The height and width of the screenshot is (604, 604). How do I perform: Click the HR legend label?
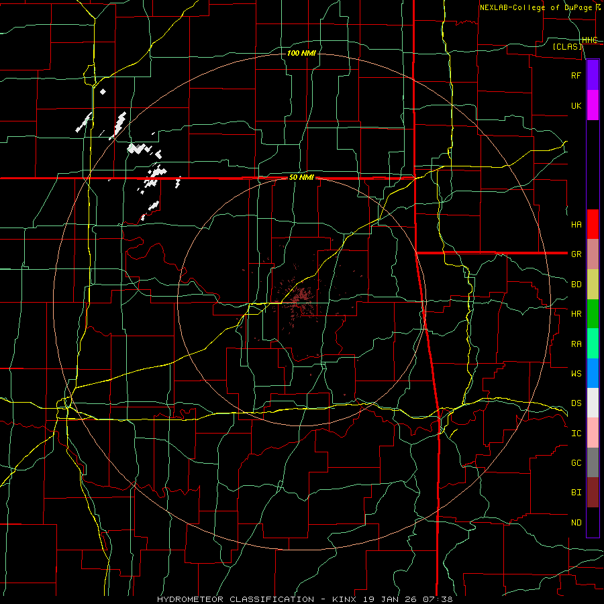click(576, 314)
